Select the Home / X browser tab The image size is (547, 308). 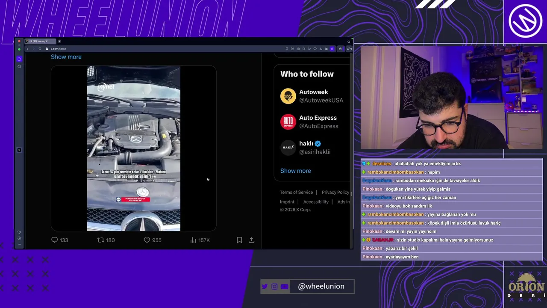coord(41,41)
